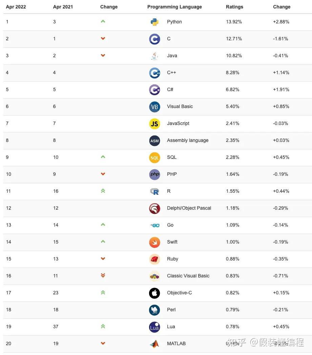Click the double down arrow for Classic Visual Basic

103,276
